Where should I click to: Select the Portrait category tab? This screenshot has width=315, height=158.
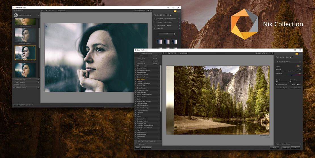tap(155, 61)
